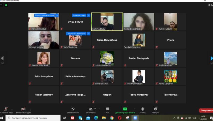Click Попросить включить on Vafa Shafiyeva tile
Image resolution: width=213 pixels, height=121 pixels.
[76, 34]
